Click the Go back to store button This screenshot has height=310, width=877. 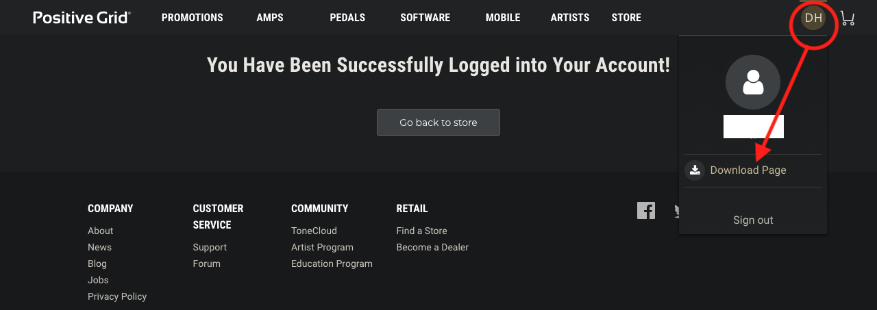(x=438, y=122)
